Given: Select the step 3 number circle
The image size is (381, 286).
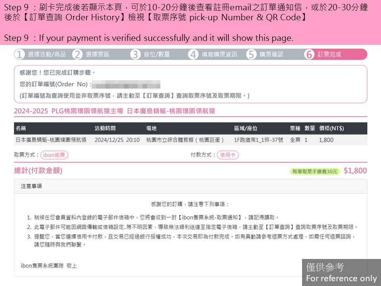Looking at the screenshot, I should click(x=135, y=54).
